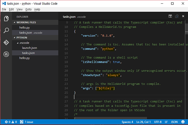Open the File menu
Screen dimensions: 188x125
point(4,9)
